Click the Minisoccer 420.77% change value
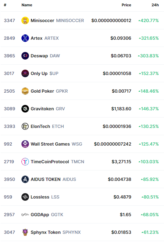This screenshot has height=242, width=164. coord(149,20)
